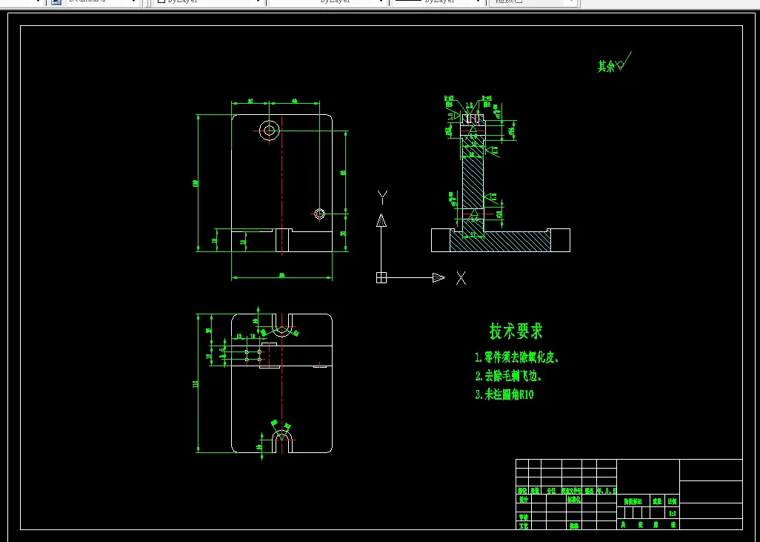Click the X axis arrowhead of the UCS
This screenshot has width=760, height=542.
(439, 277)
